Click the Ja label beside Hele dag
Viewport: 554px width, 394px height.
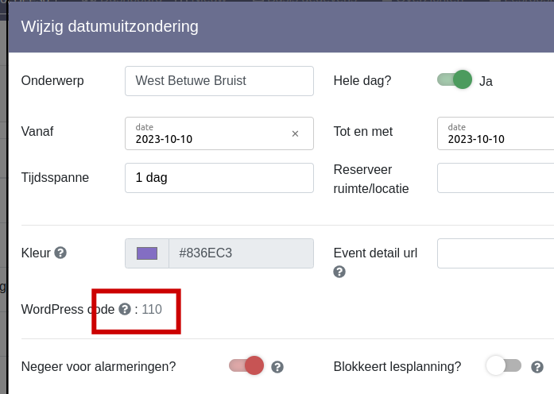(x=486, y=81)
